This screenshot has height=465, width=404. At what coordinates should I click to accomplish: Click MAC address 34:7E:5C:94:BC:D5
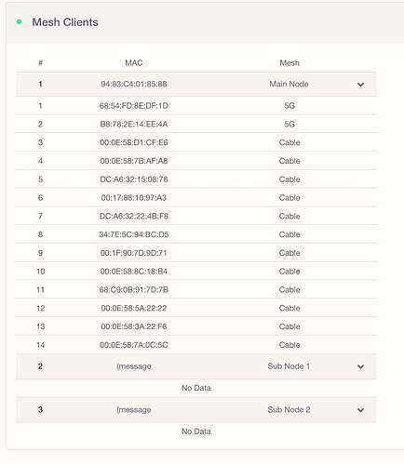tap(134, 234)
